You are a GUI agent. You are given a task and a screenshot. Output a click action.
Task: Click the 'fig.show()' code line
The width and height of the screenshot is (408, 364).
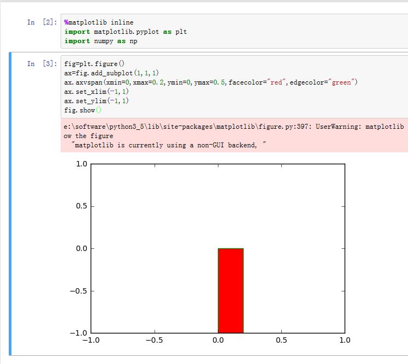[x=82, y=110]
